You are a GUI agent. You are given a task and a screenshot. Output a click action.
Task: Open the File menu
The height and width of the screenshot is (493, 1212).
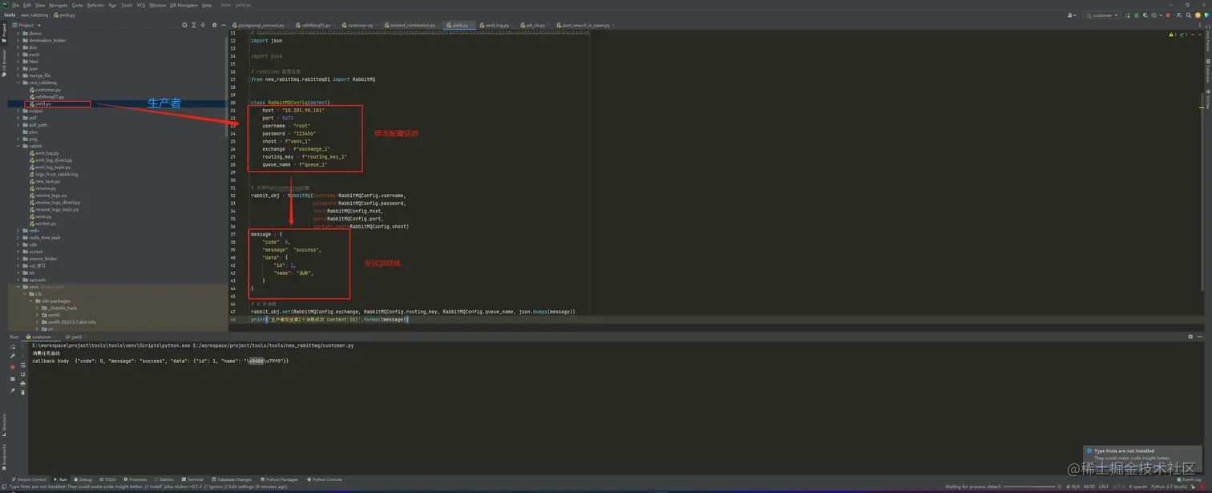[15, 5]
